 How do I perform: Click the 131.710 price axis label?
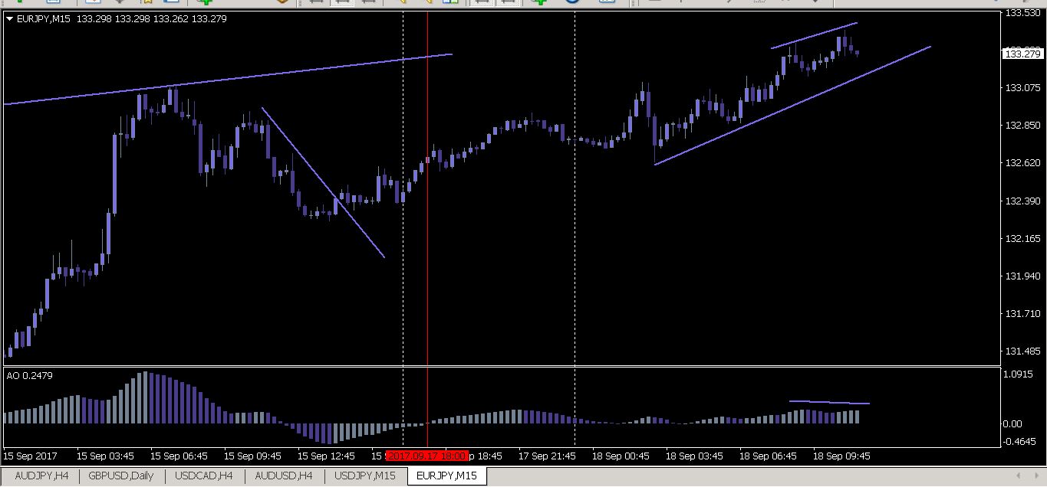[1022, 314]
